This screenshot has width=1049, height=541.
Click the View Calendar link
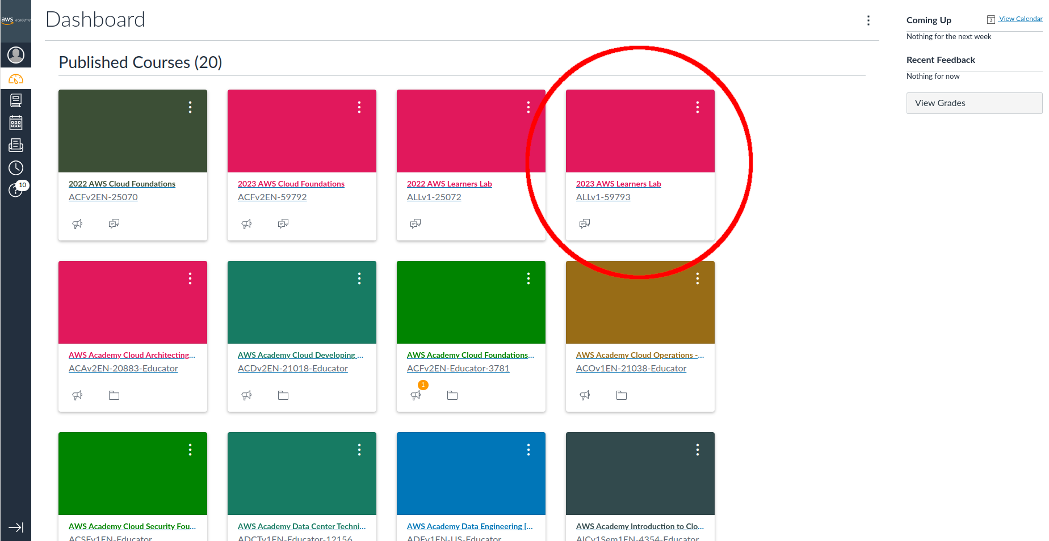1020,19
